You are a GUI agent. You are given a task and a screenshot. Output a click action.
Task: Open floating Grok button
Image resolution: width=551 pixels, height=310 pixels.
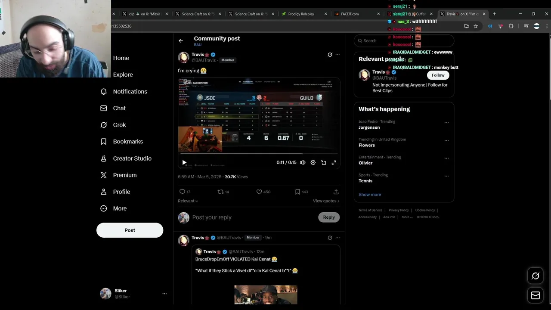(x=536, y=276)
